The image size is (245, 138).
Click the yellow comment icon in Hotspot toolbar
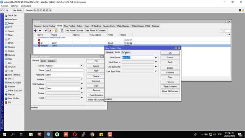[x=56, y=31]
